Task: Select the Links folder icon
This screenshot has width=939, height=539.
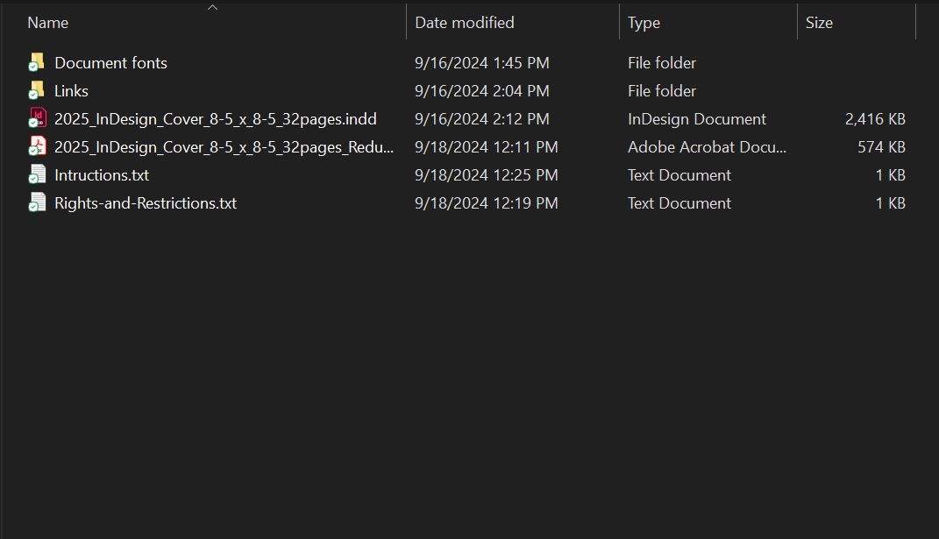Action: tap(37, 90)
